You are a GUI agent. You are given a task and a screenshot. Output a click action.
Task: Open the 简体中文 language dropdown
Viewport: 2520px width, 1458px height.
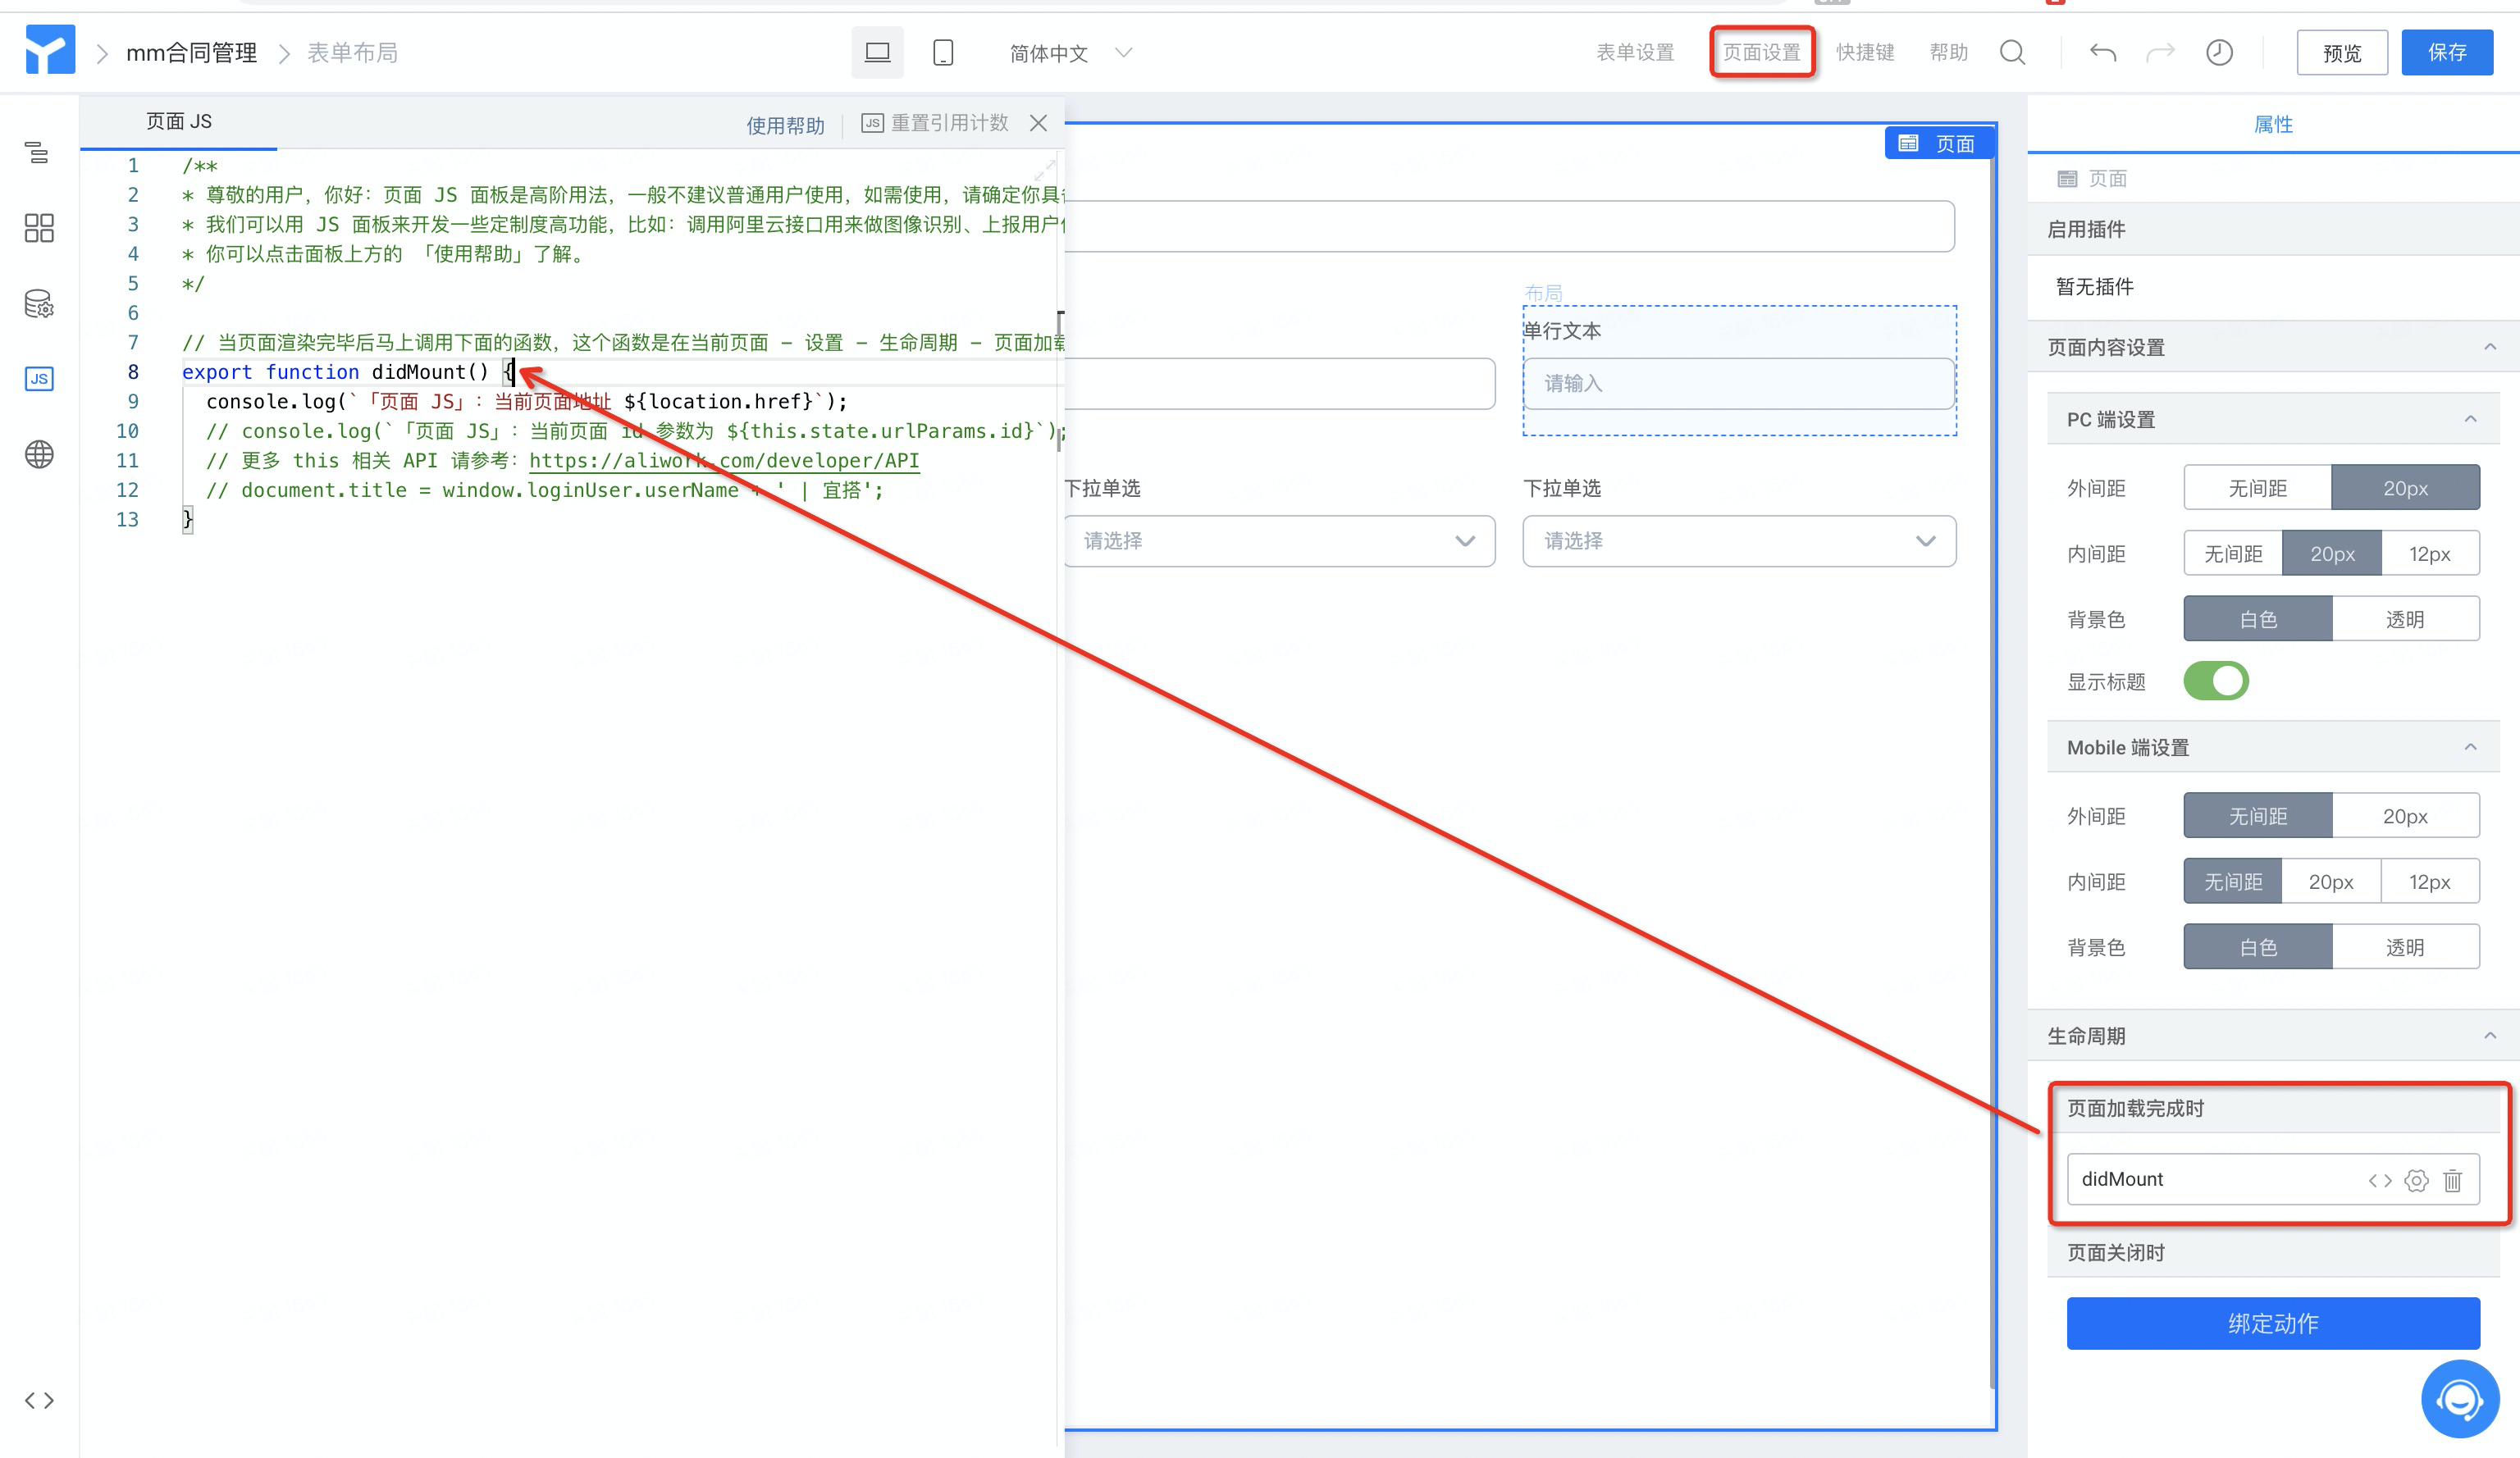pos(1070,53)
